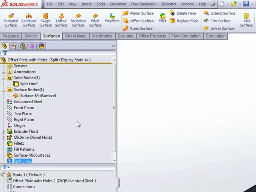Open the New document dropdown arrow

[228, 4]
